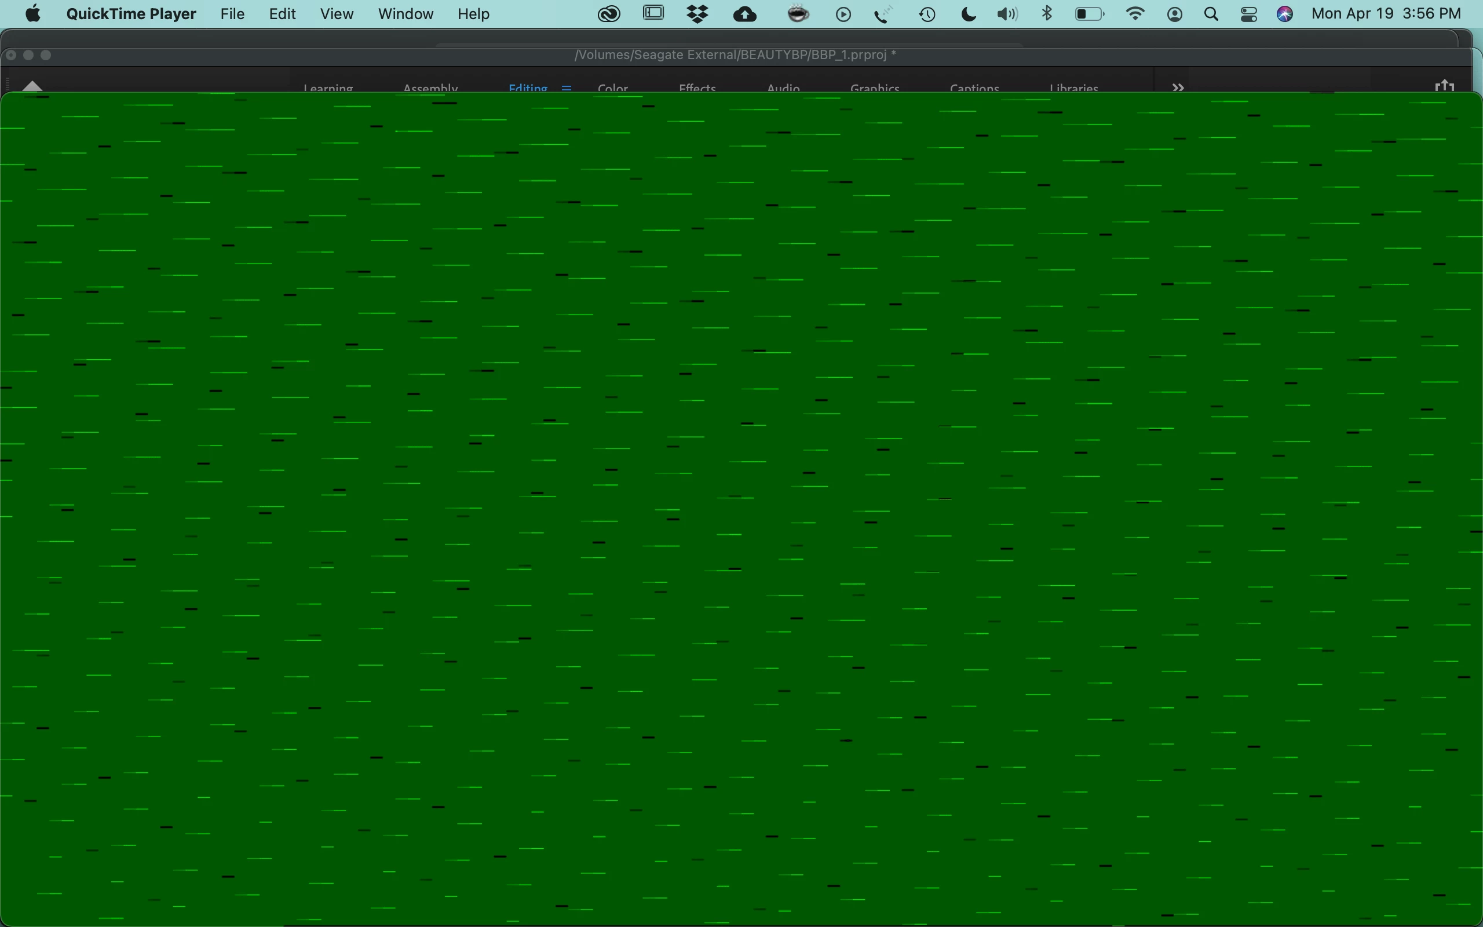The height and width of the screenshot is (927, 1483).
Task: Open the Editing workspace hamburger menu
Action: 566,87
